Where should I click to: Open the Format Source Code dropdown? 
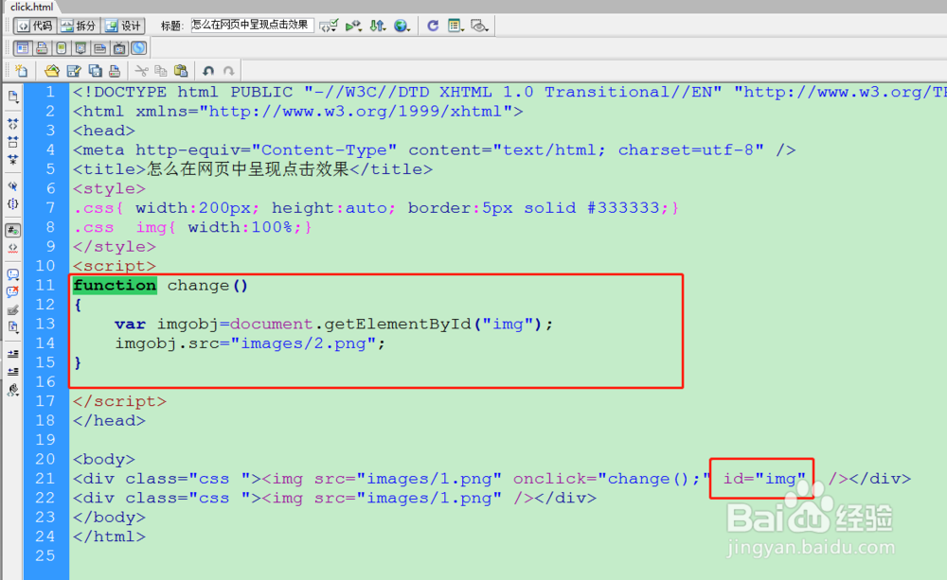click(12, 391)
